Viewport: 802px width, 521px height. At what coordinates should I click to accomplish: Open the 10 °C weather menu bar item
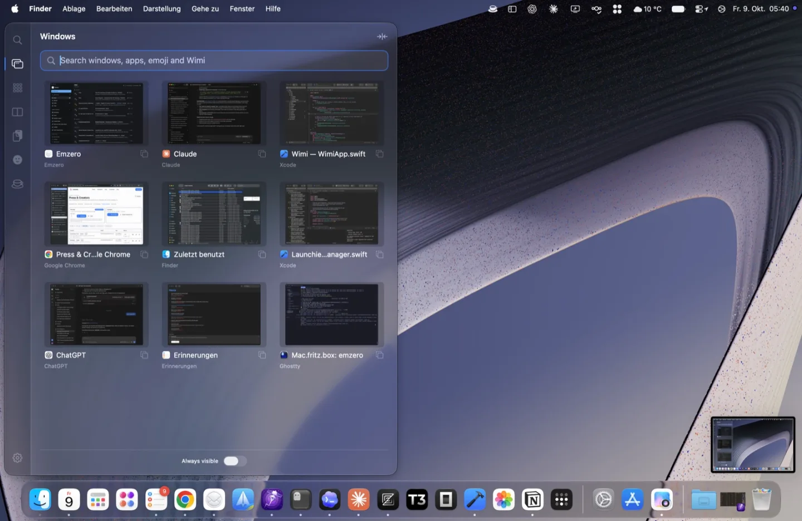647,9
